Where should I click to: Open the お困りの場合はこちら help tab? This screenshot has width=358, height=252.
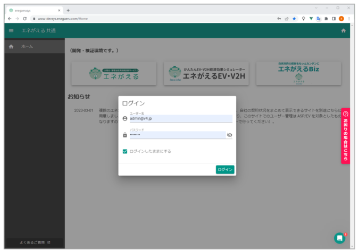[x=345, y=136]
